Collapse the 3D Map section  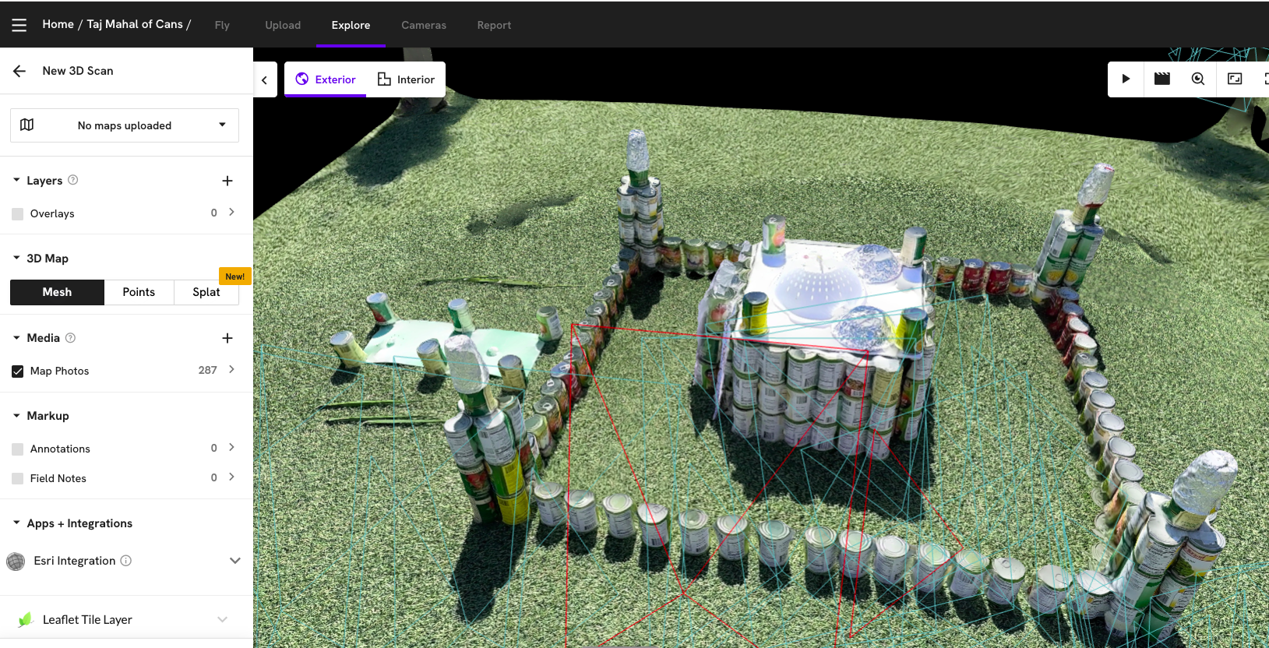coord(16,259)
